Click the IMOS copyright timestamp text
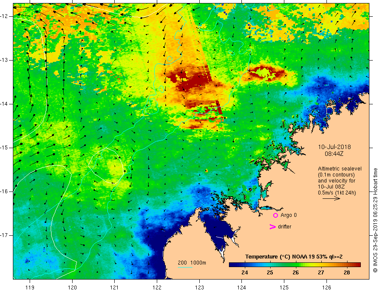The image size is (378, 292). point(375,220)
